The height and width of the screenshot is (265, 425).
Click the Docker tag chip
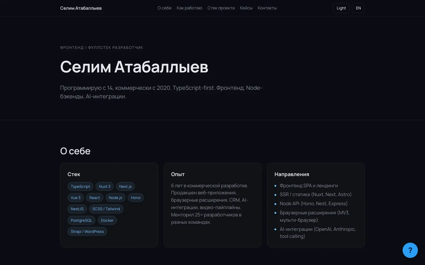coord(107,220)
